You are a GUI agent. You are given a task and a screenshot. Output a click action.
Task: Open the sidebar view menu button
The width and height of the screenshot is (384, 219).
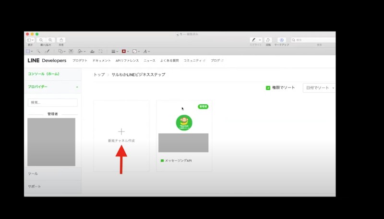pyautogui.click(x=30, y=40)
